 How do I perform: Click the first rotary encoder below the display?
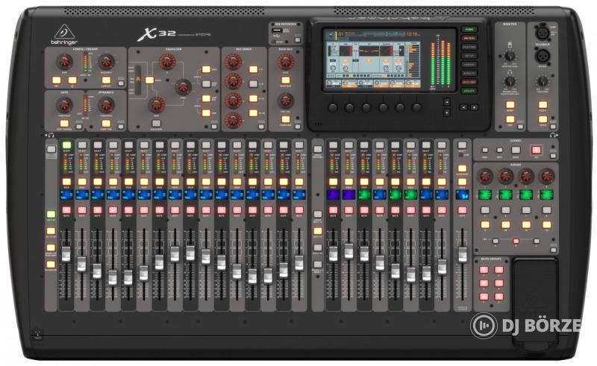tap(333, 107)
